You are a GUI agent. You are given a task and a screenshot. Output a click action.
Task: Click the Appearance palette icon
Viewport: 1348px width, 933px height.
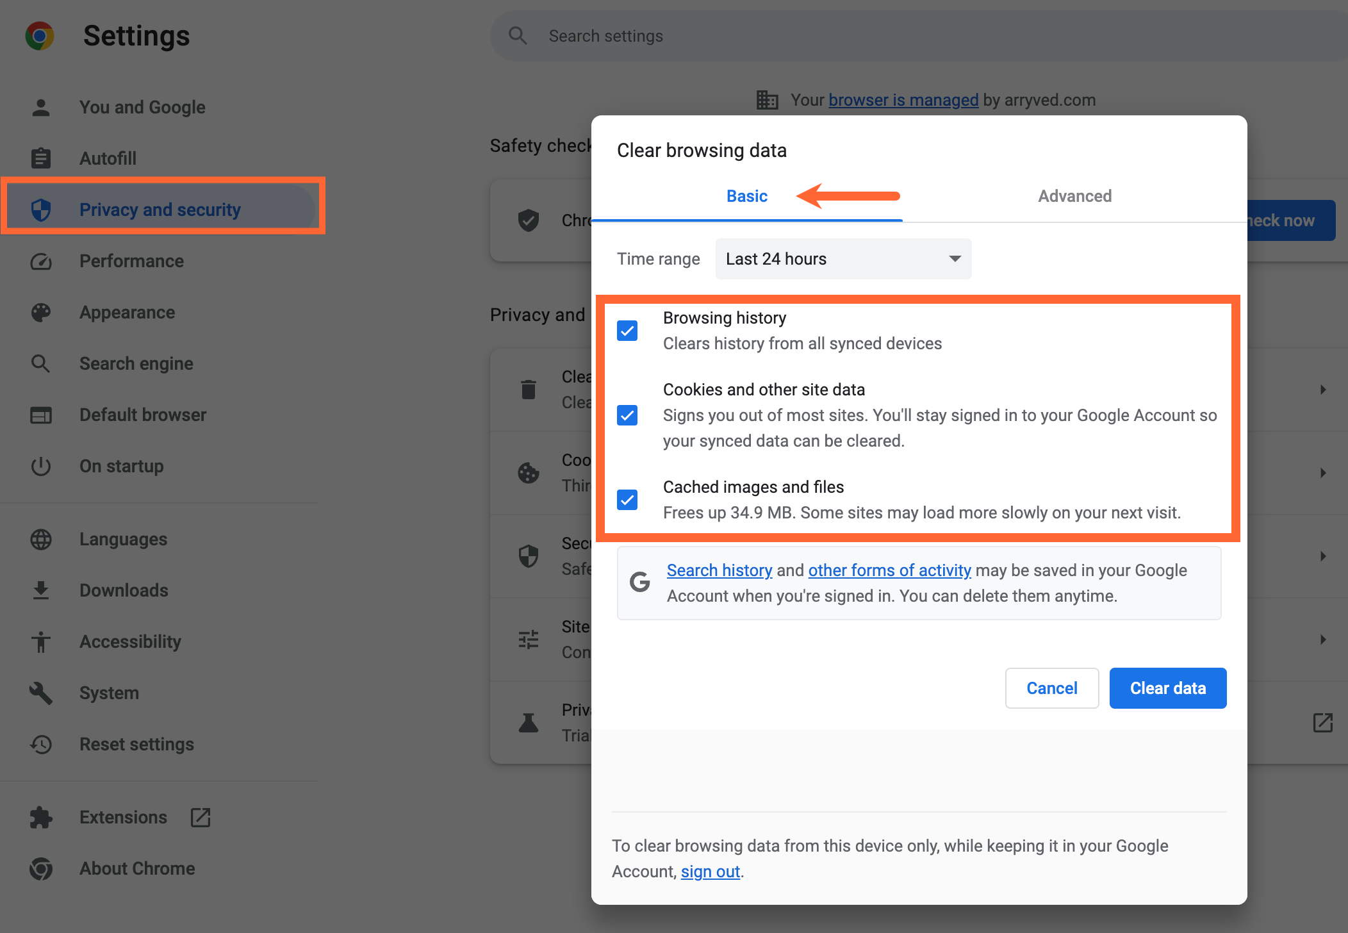click(41, 313)
